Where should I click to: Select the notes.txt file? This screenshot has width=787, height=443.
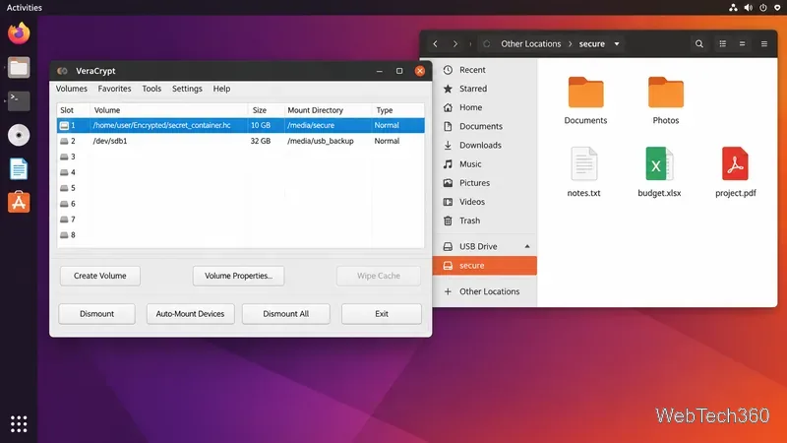tap(583, 171)
